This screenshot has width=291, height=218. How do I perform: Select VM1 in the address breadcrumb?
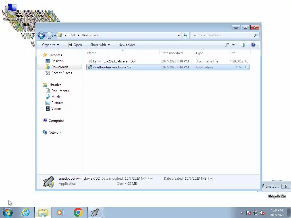(x=72, y=35)
